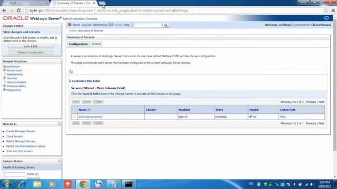
Task: Click the Home house icon
Action: 70,25
